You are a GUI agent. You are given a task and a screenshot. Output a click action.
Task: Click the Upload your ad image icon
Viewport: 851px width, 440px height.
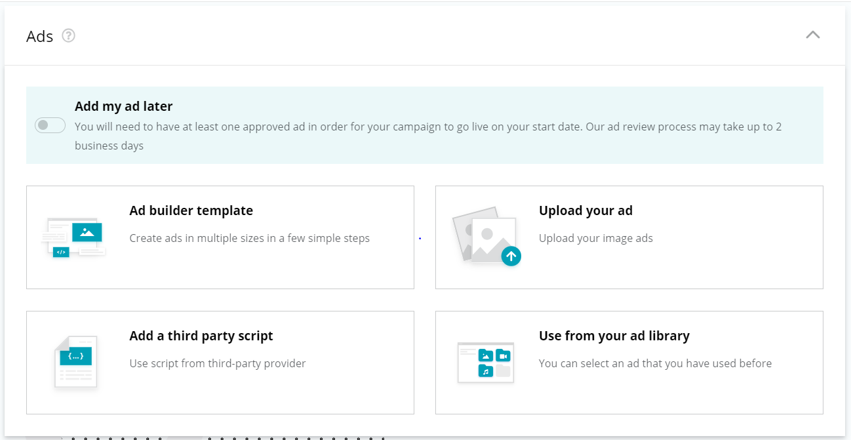485,235
